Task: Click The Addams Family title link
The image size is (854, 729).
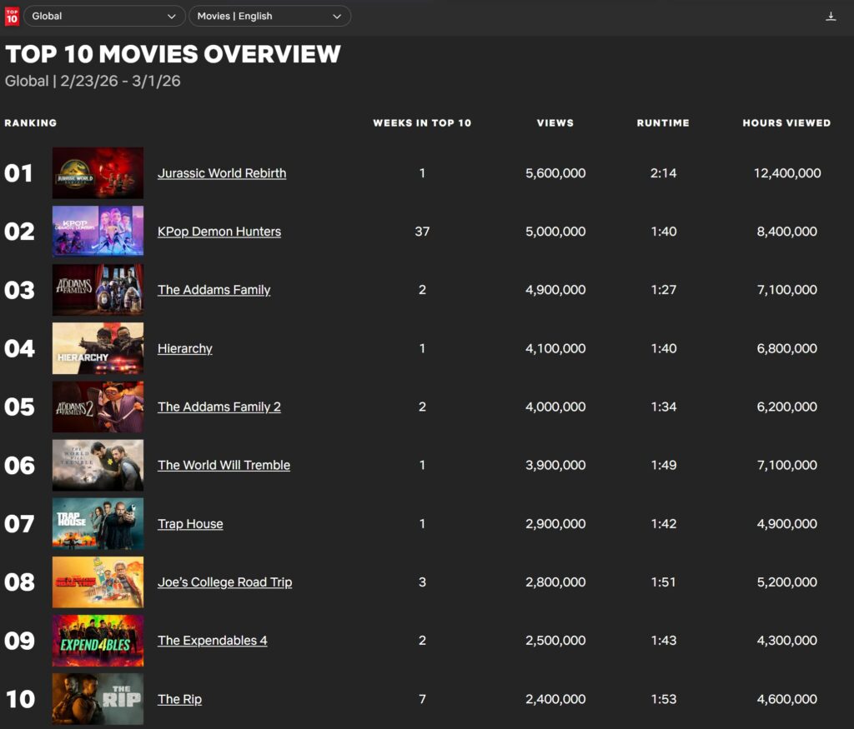Action: pos(214,290)
